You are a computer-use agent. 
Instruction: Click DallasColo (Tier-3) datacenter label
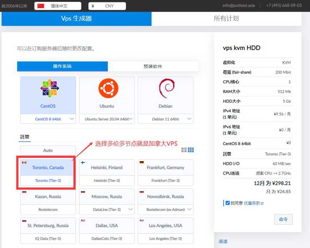coord(107,239)
